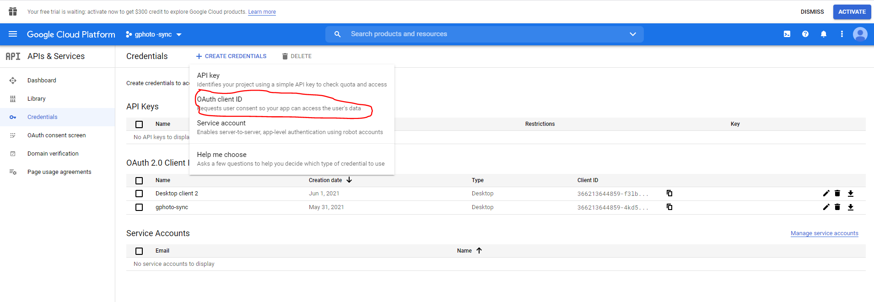Screen dimensions: 874x302
Task: Open Manage service accounts link
Action: (x=824, y=233)
